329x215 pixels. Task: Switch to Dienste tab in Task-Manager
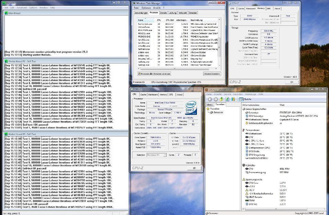(x=163, y=13)
